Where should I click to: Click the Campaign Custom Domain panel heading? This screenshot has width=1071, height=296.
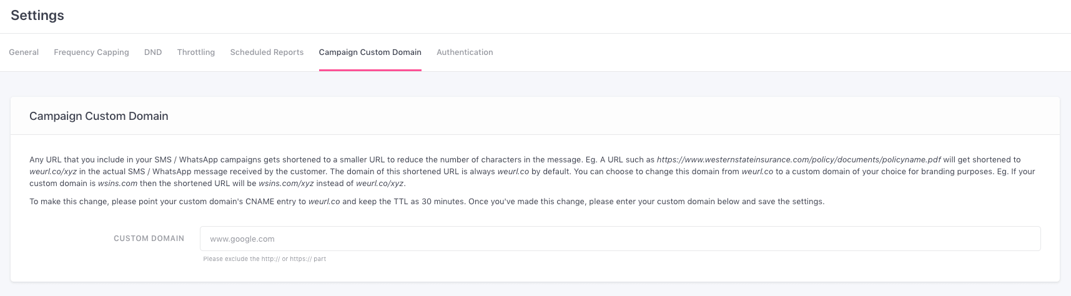pos(99,116)
